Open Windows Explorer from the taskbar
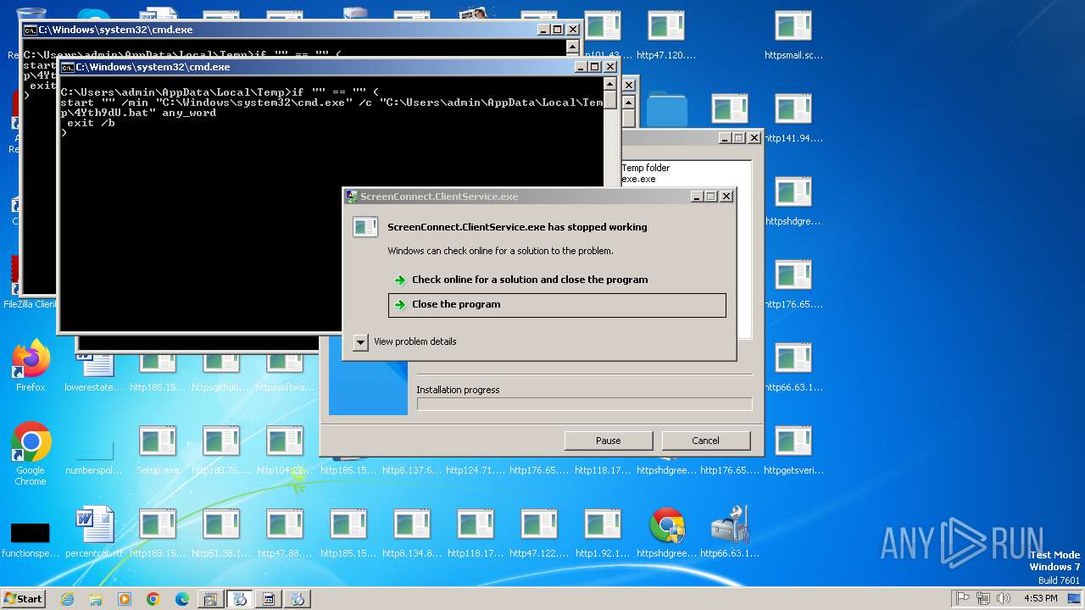The width and height of the screenshot is (1085, 610). coord(96,599)
